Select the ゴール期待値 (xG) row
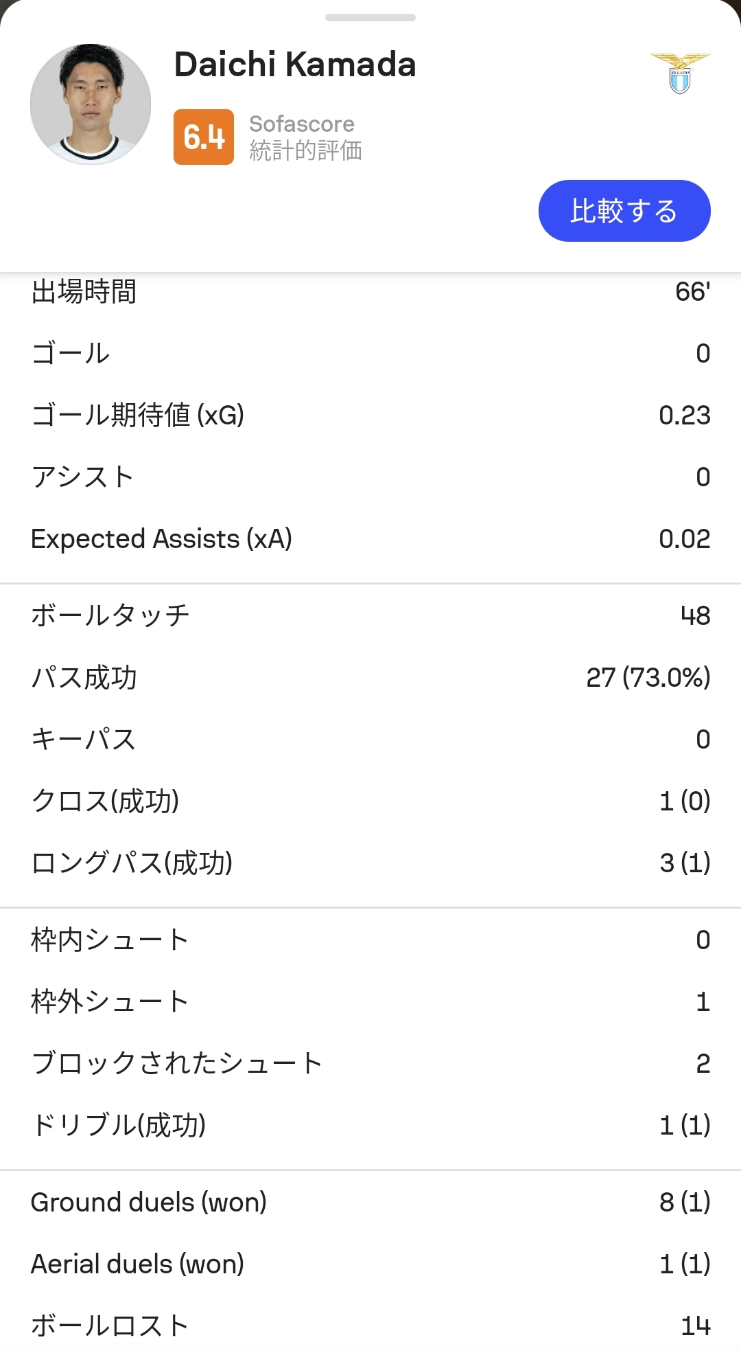 (370, 415)
